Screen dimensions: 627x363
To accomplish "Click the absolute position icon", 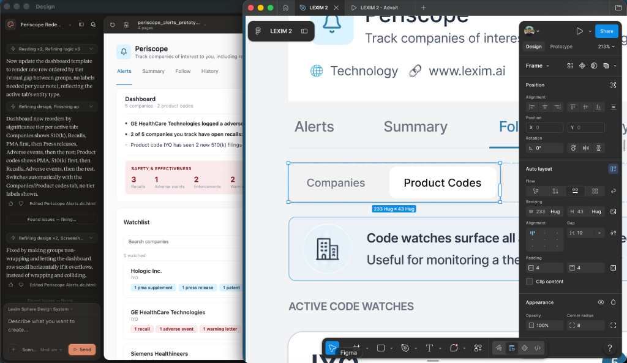I will click(613, 84).
